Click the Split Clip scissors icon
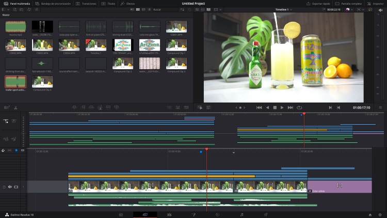 coord(15,108)
